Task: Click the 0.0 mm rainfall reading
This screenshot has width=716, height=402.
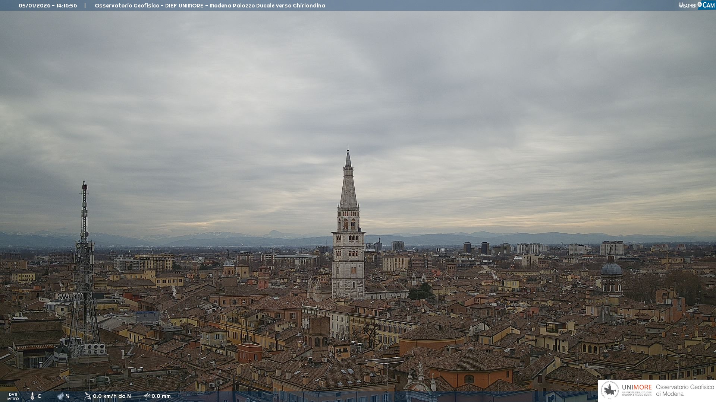Action: tap(161, 396)
